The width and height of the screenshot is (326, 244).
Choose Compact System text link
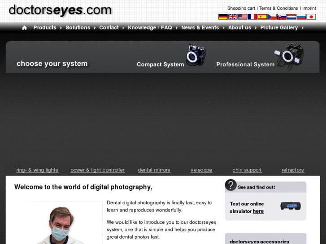pos(160,64)
